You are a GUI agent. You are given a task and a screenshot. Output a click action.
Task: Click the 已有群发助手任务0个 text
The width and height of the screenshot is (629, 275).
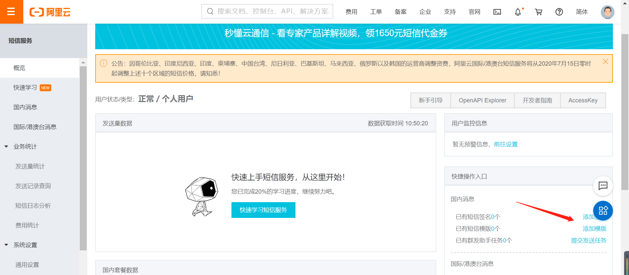[484, 241]
